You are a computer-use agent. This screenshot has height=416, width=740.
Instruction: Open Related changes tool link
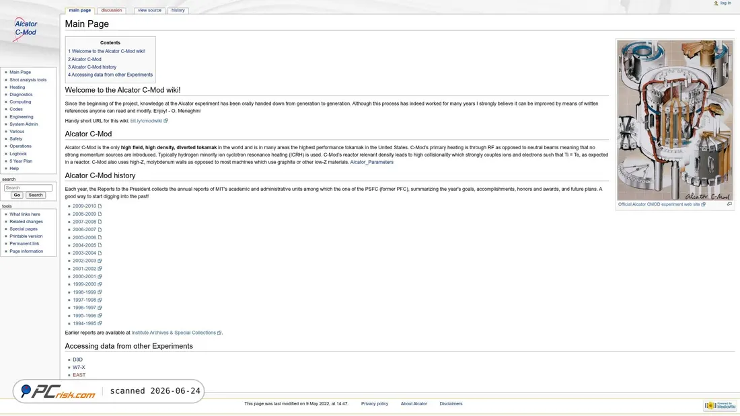click(26, 222)
